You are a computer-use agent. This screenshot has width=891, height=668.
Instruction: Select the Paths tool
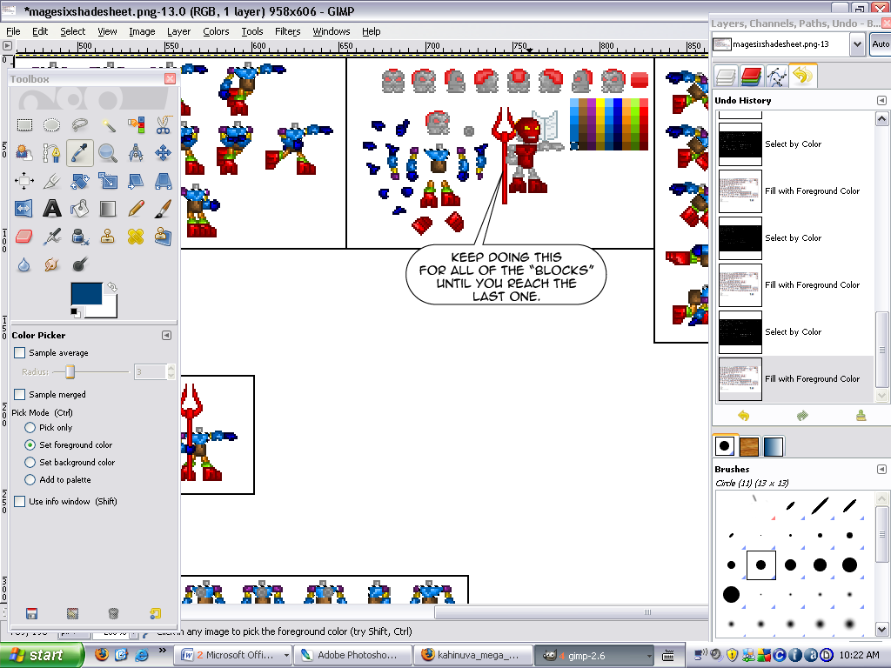[x=51, y=152]
